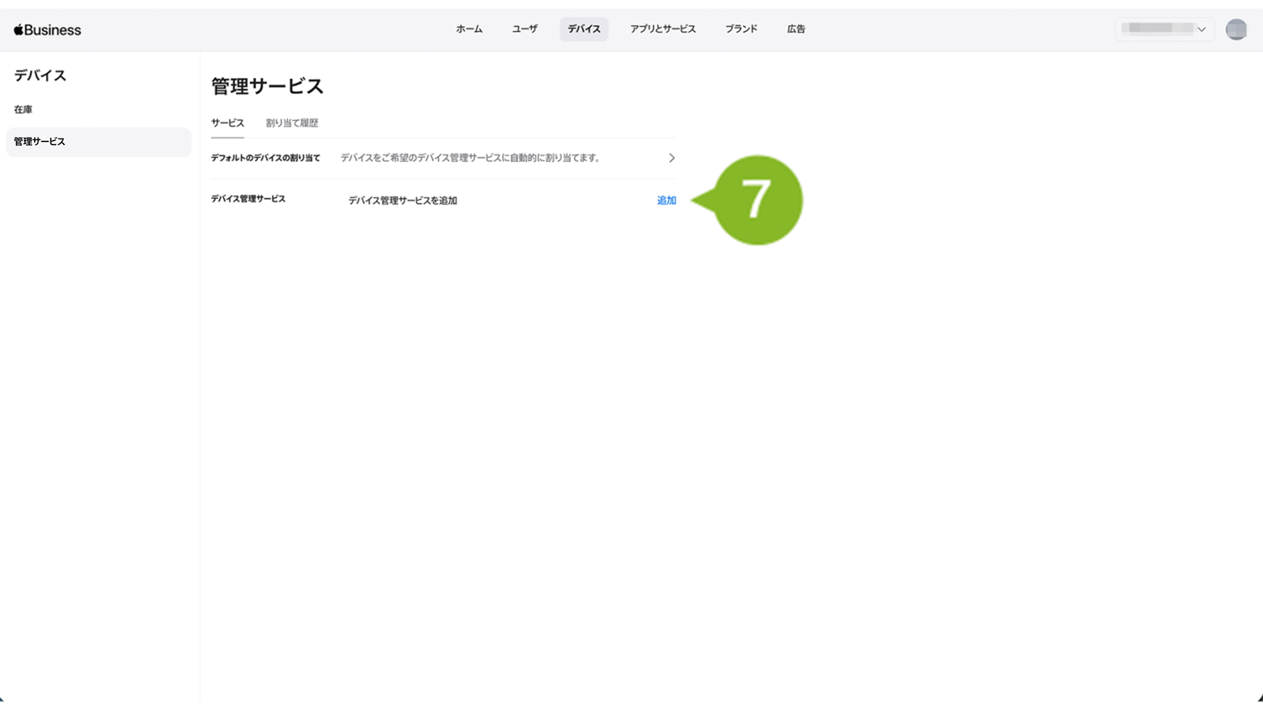Open the 広告 navigation item
Image resolution: width=1263 pixels, height=710 pixels.
tap(796, 29)
